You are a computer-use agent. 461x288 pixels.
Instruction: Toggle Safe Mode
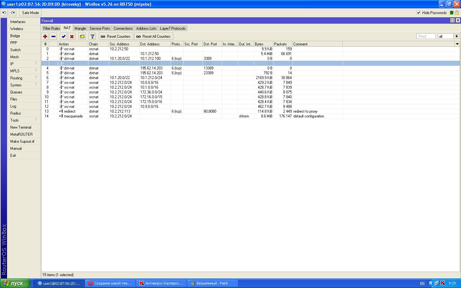30,13
